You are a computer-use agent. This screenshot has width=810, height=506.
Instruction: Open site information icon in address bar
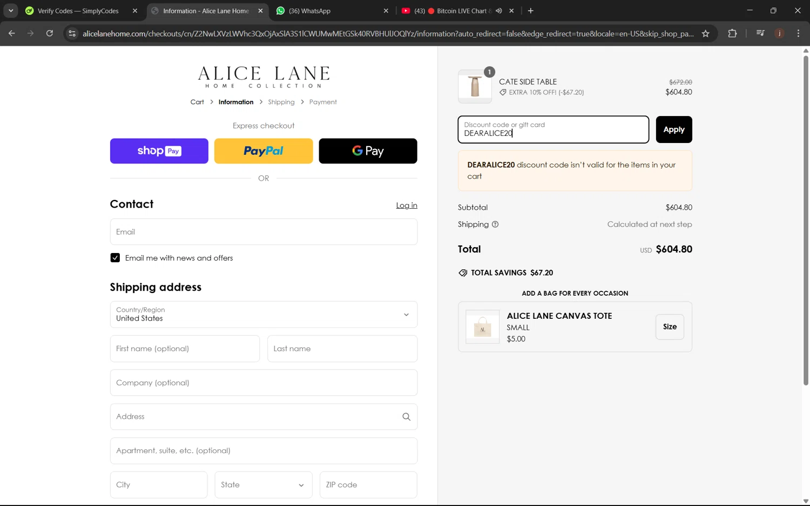[72, 33]
